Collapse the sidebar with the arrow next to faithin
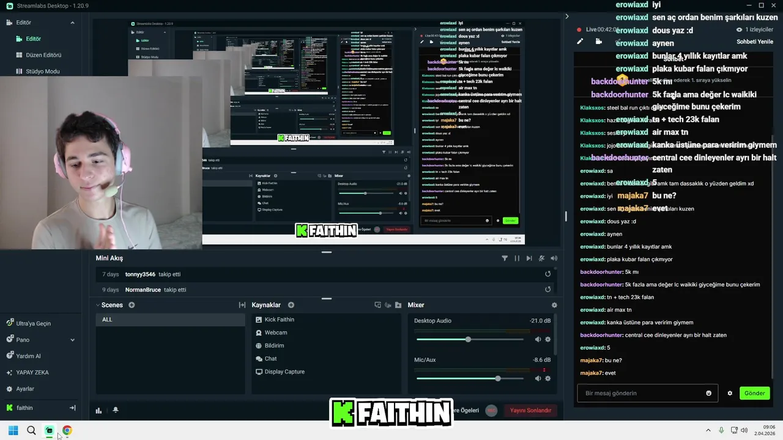This screenshot has width=783, height=440. [x=72, y=408]
